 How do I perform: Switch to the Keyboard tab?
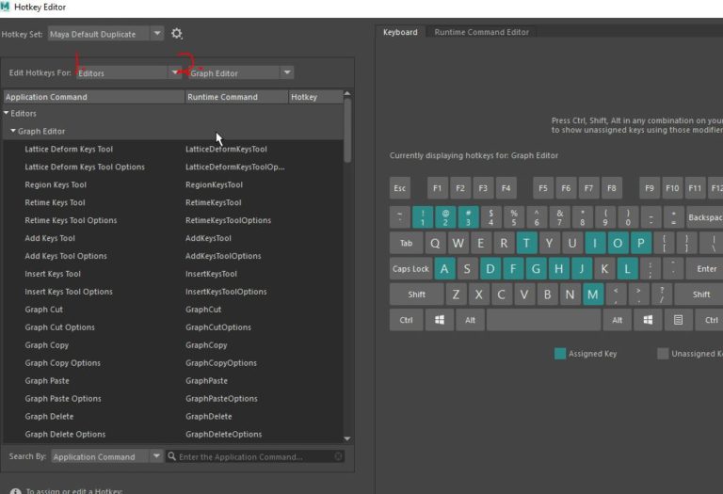point(400,32)
